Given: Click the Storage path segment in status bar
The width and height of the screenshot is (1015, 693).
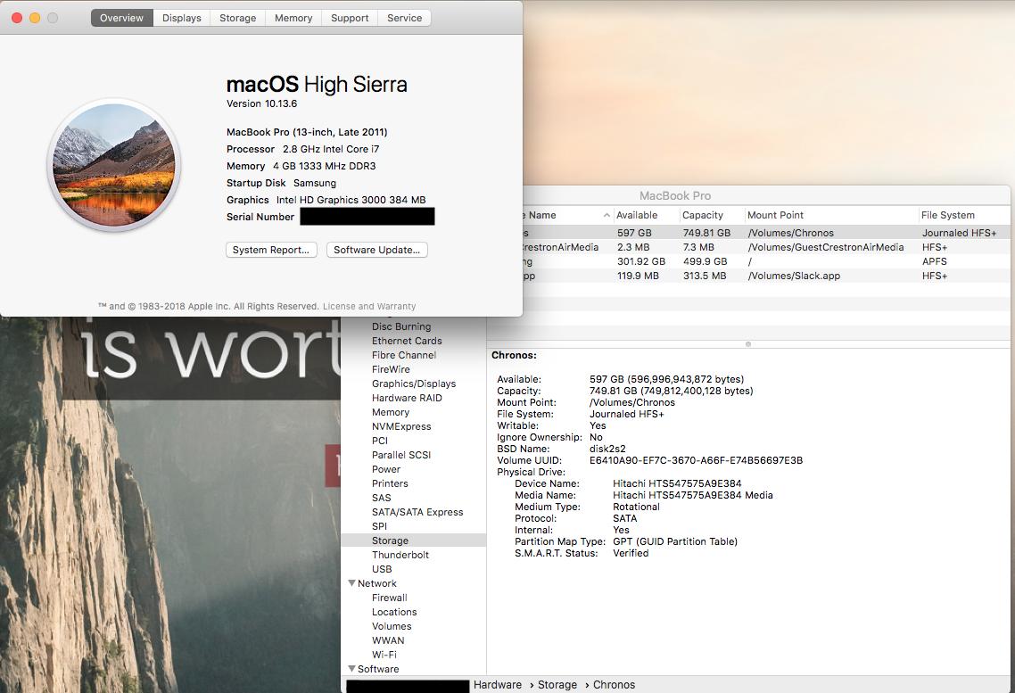Looking at the screenshot, I should 557,684.
